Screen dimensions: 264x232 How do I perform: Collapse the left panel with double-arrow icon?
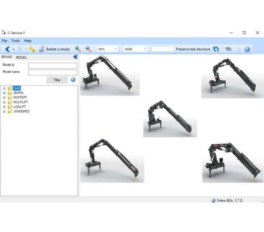[x=75, y=57]
